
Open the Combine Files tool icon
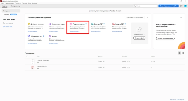(x=29, y=36)
